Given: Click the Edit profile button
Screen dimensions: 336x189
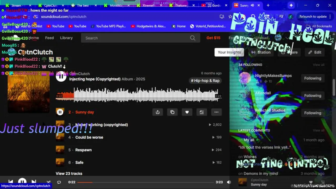Looking at the screenshot, I should [315, 52].
